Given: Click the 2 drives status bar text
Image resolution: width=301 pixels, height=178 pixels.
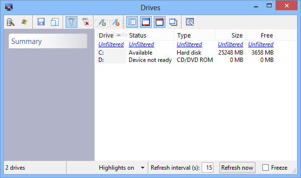Looking at the screenshot, I should [x=15, y=168].
